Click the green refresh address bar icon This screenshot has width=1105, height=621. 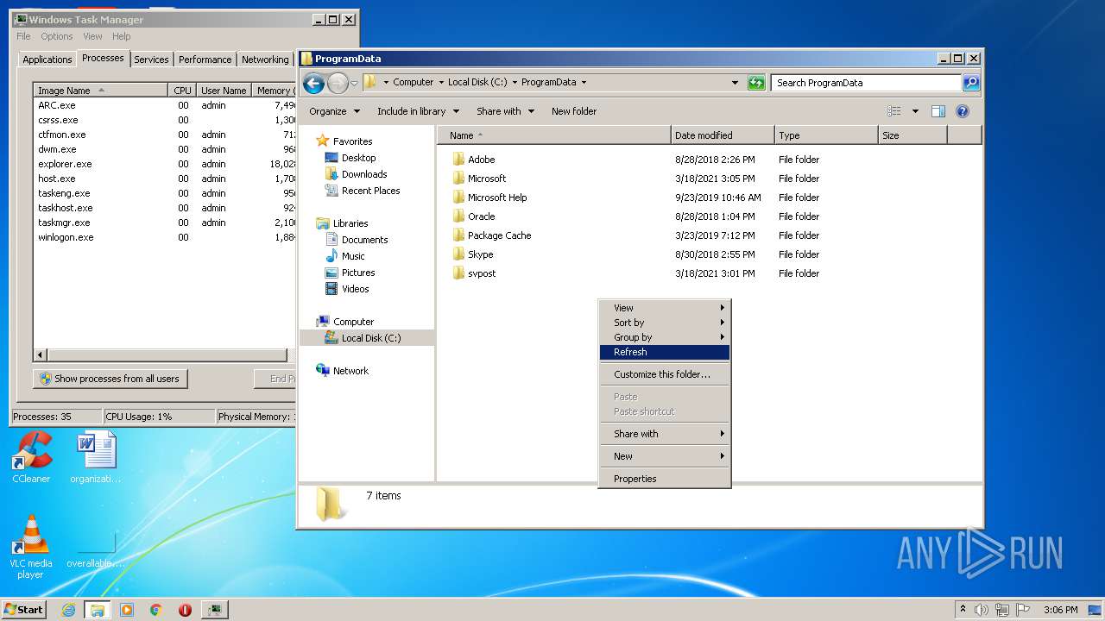pos(756,83)
